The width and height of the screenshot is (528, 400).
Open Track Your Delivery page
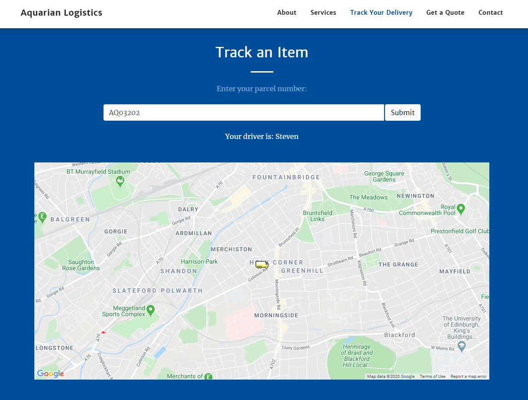[x=381, y=13]
